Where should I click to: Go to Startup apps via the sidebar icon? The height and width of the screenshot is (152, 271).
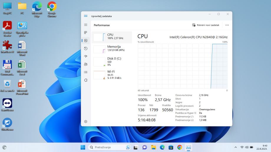point(86,56)
